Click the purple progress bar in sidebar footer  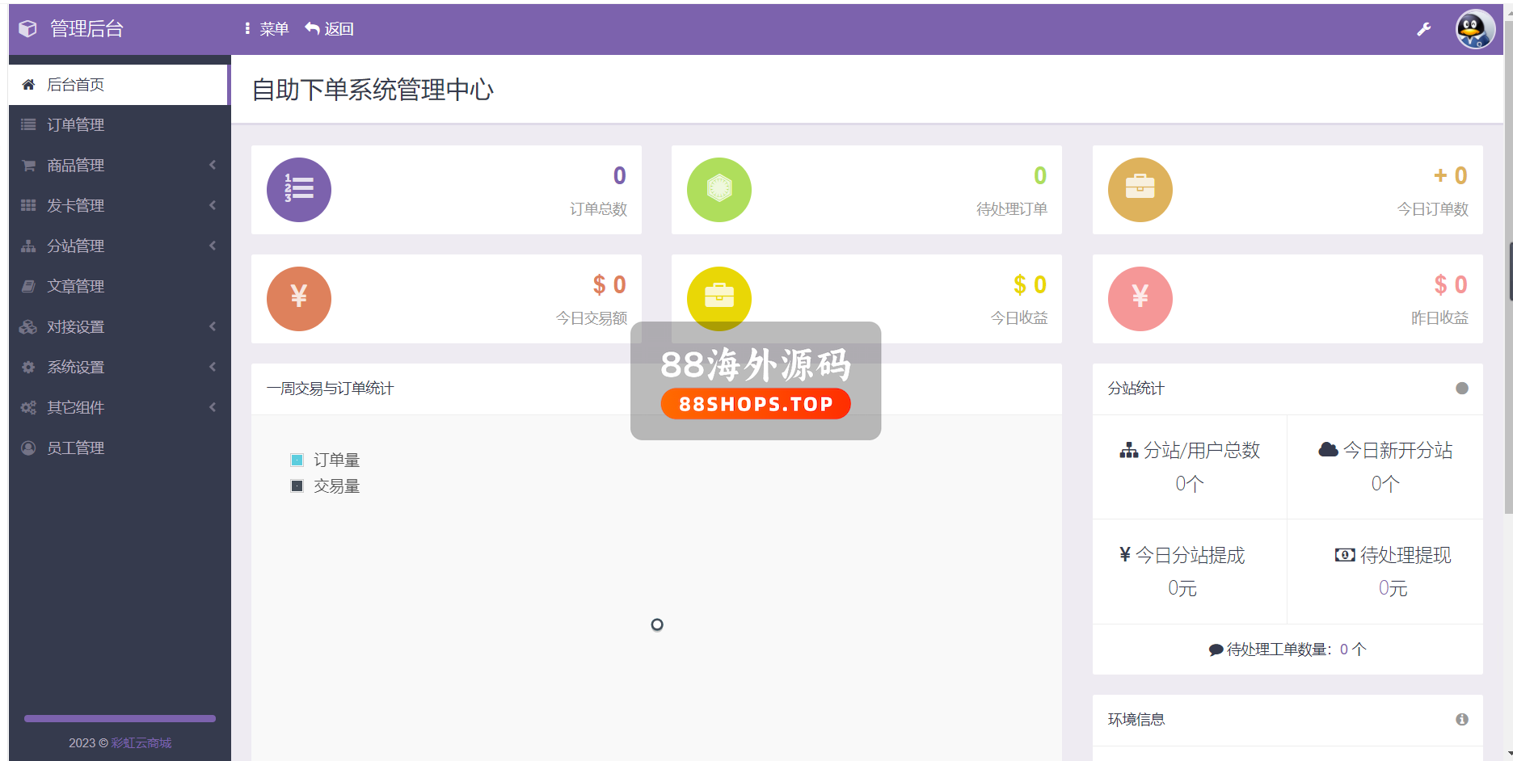click(120, 718)
